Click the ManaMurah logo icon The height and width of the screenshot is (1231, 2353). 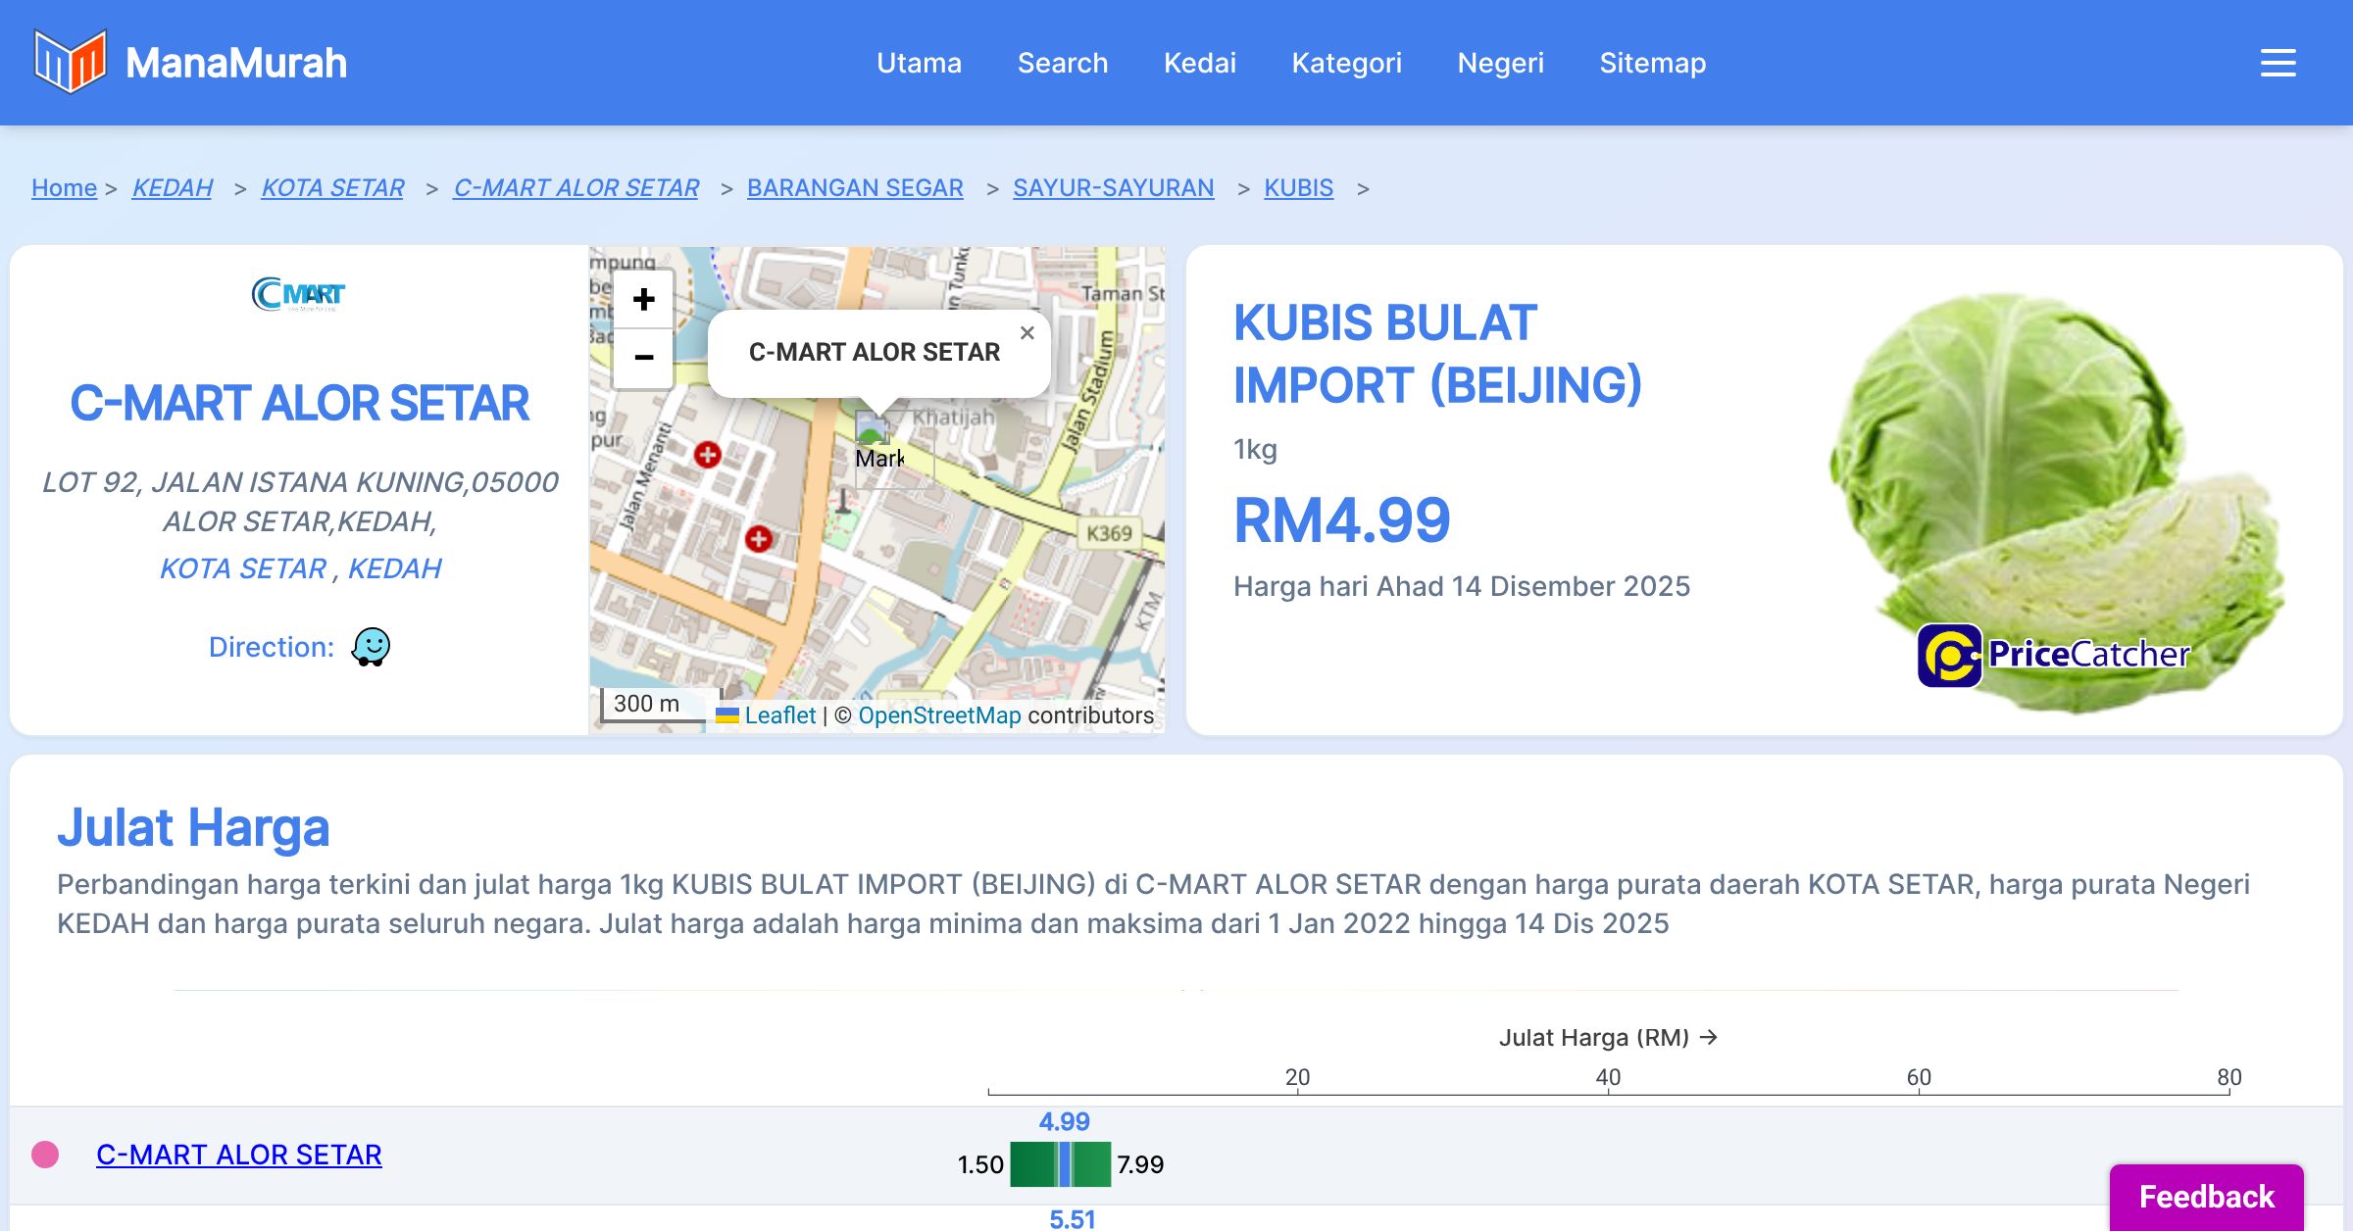click(x=69, y=62)
